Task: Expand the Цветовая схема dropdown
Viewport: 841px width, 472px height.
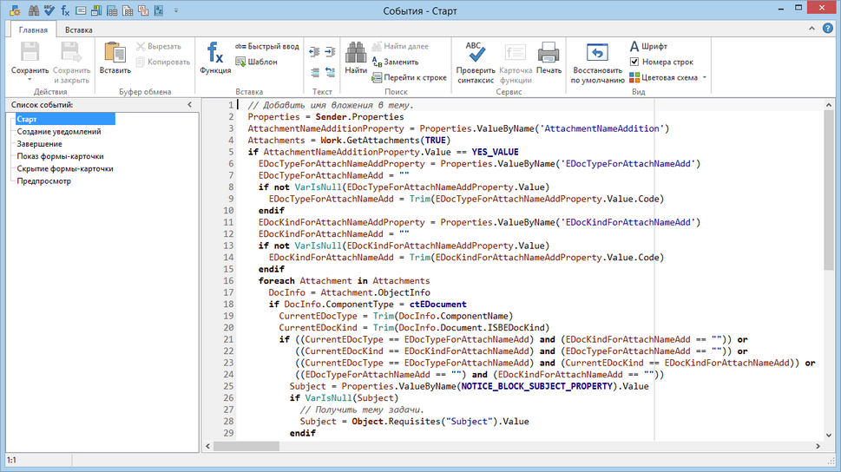Action: tap(704, 77)
